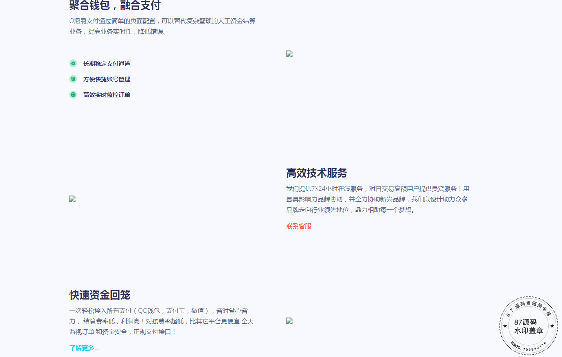The height and width of the screenshot is (357, 562).
Task: Click the right star in the watermark stamp
Action: tap(552, 326)
